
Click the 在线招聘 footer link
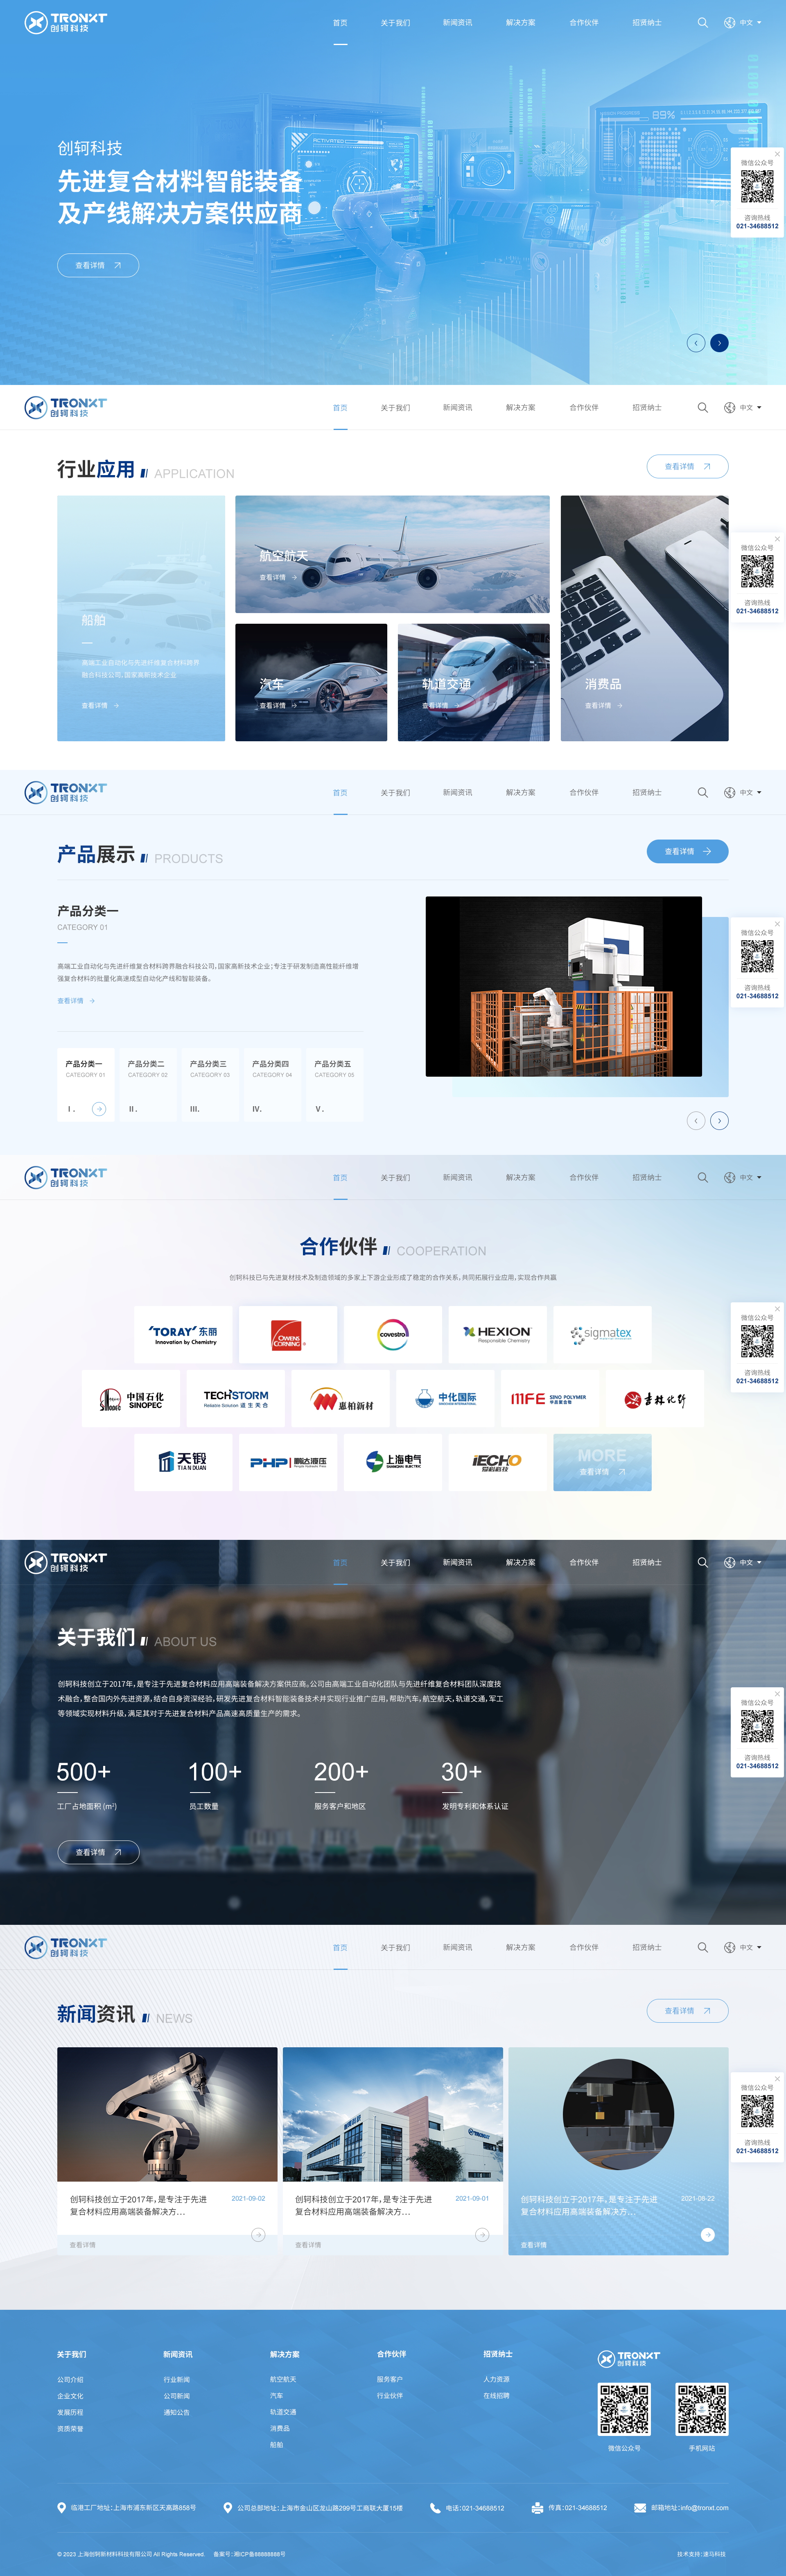coord(496,2395)
